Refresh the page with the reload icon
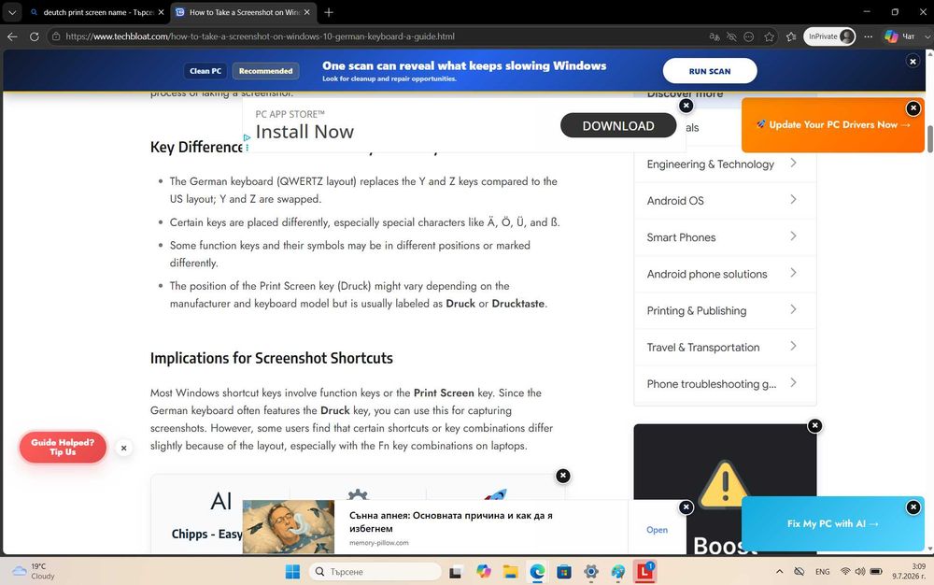Image resolution: width=934 pixels, height=585 pixels. tap(35, 36)
